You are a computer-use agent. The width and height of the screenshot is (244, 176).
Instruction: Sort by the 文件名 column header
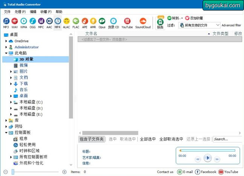click(91, 33)
